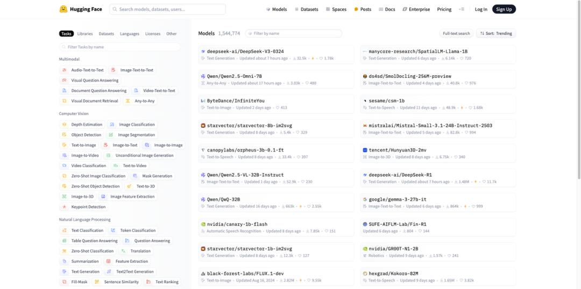The height and width of the screenshot is (289, 581).
Task: Expand the more-options menu beside Pricing
Action: [x=462, y=9]
